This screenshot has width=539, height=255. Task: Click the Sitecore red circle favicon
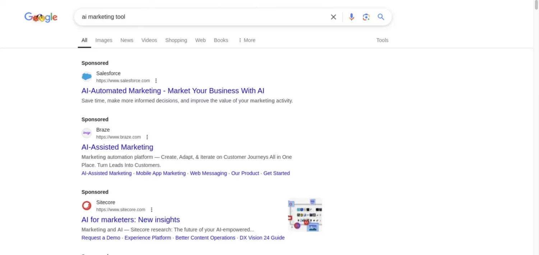pyautogui.click(x=87, y=206)
